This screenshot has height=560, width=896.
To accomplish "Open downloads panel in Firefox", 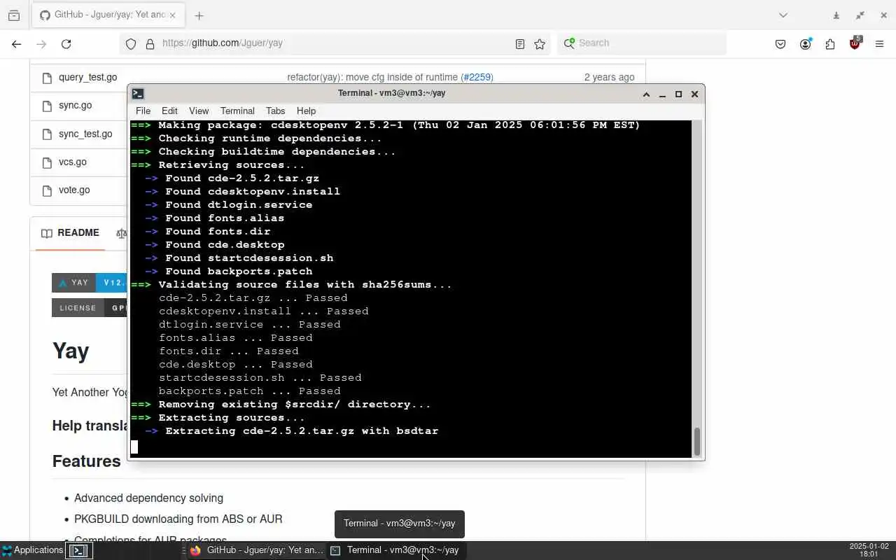I will (x=836, y=15).
